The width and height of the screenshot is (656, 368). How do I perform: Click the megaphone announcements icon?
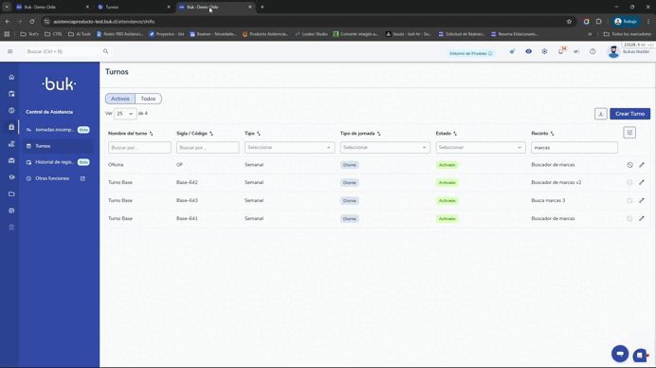point(576,51)
